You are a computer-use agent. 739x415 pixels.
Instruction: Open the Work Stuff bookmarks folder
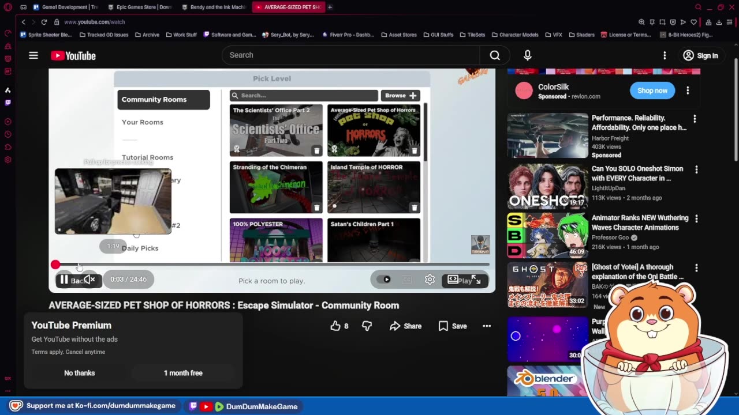click(x=181, y=35)
